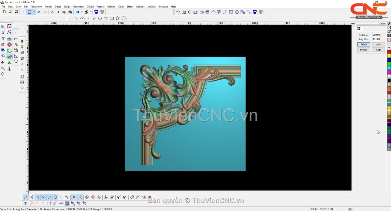Select the star shape drawing tool
391x211 pixels.
(x=118, y=18)
